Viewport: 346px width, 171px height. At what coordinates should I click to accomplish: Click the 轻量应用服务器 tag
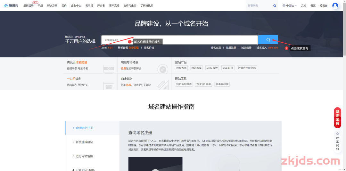pos(247,68)
